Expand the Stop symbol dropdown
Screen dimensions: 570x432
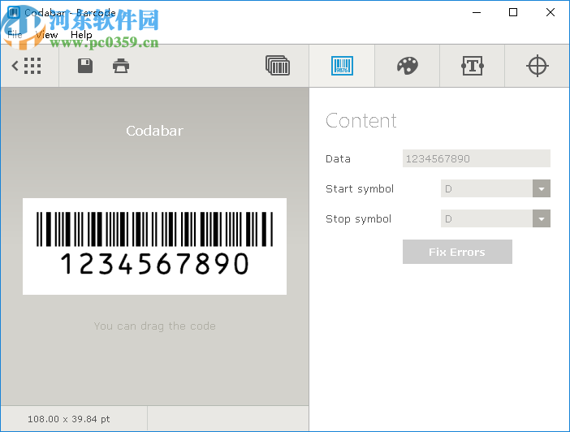[542, 218]
